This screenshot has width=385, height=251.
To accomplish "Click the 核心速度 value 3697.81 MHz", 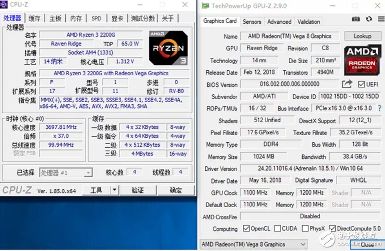I will (x=61, y=127).
